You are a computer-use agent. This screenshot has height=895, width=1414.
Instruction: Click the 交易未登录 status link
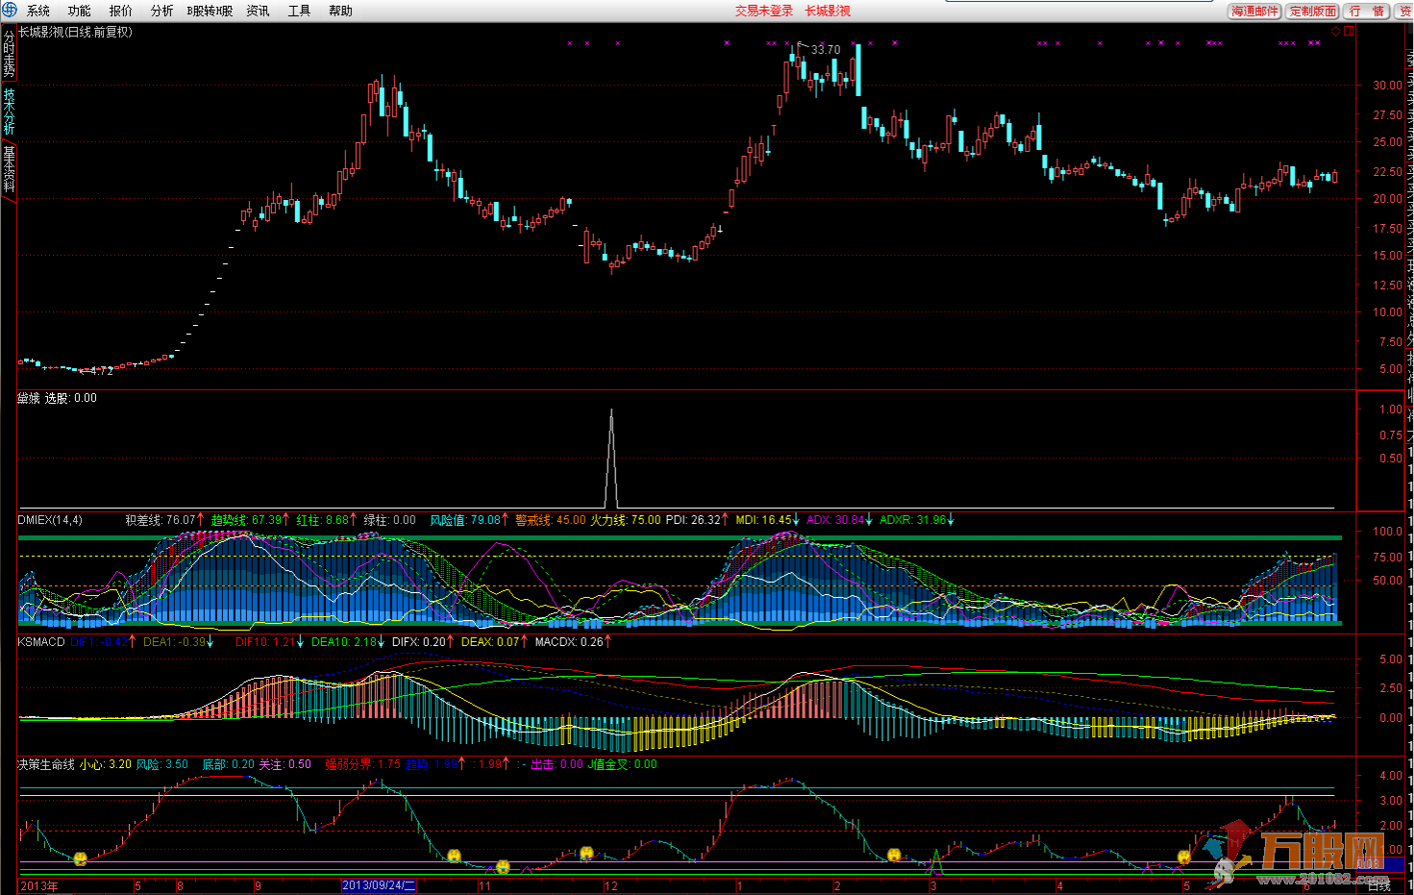pos(764,11)
